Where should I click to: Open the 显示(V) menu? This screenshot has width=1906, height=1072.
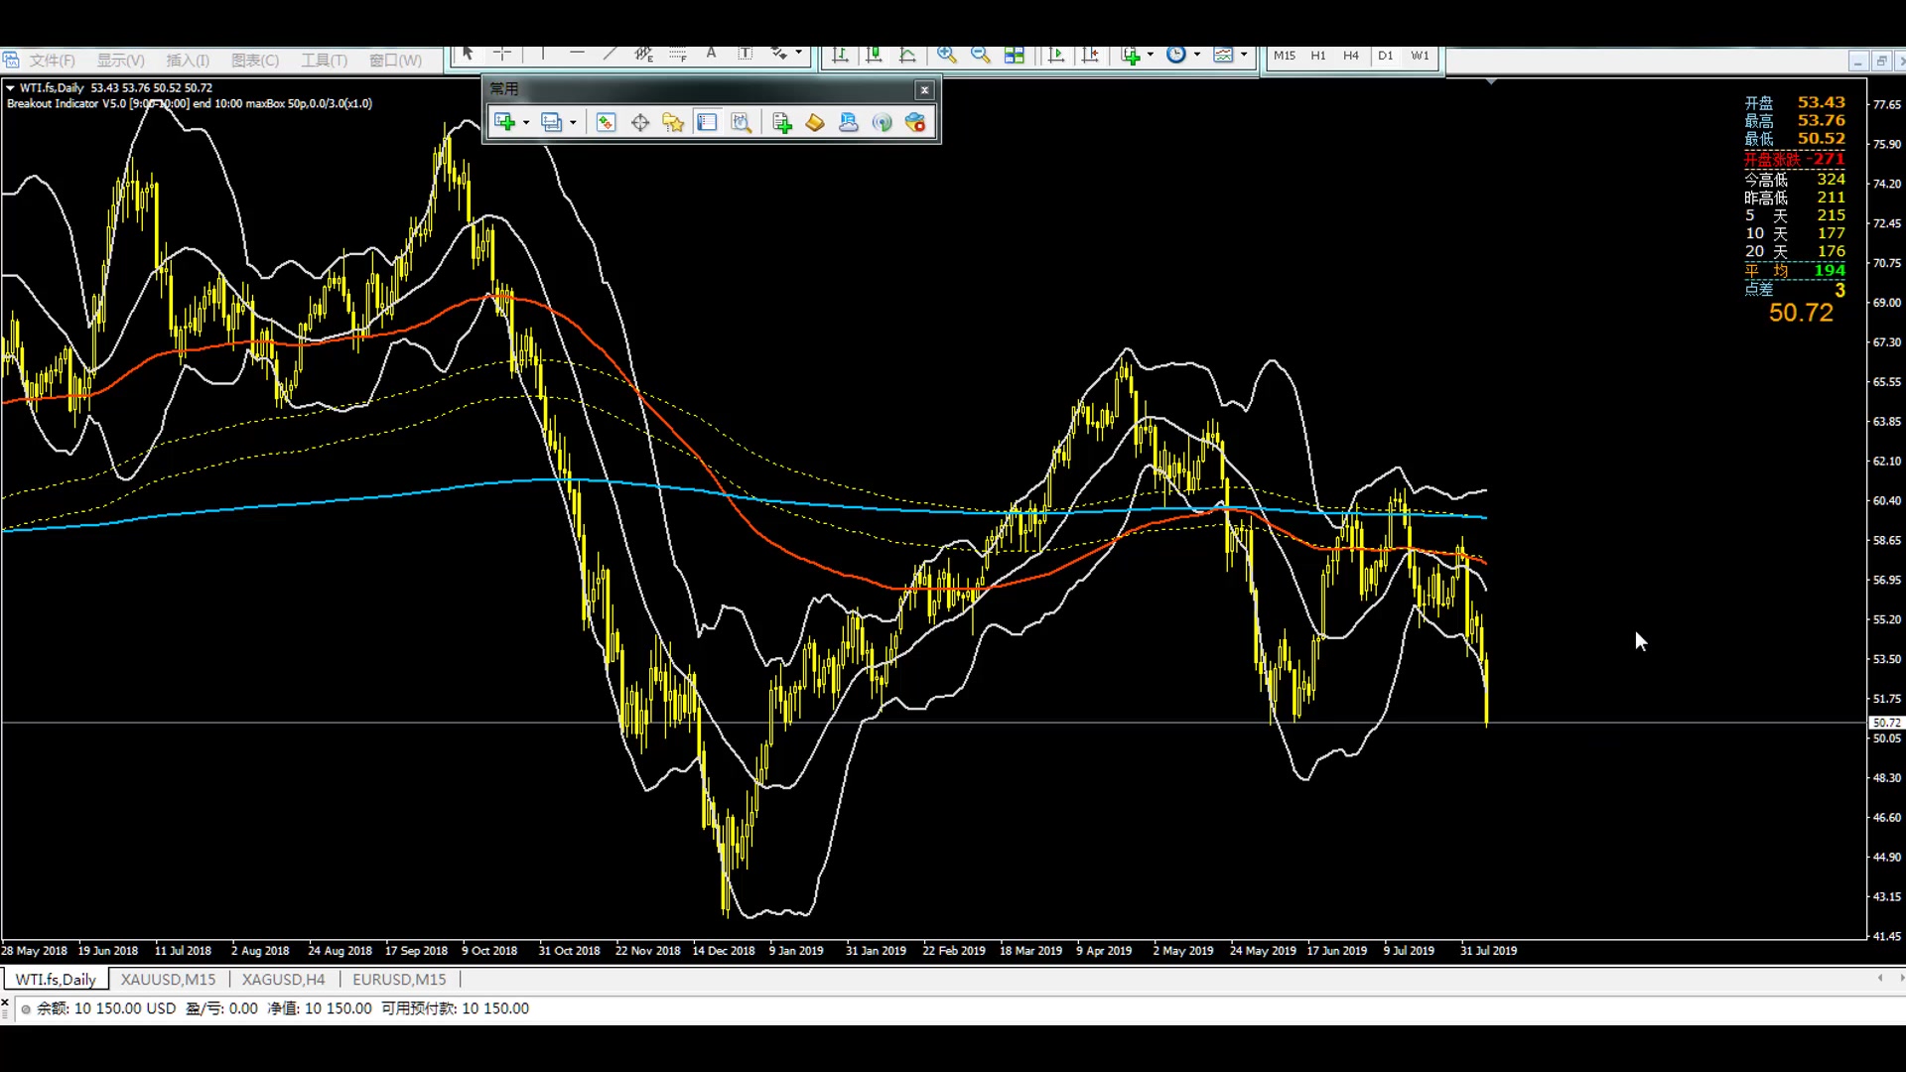click(x=120, y=61)
